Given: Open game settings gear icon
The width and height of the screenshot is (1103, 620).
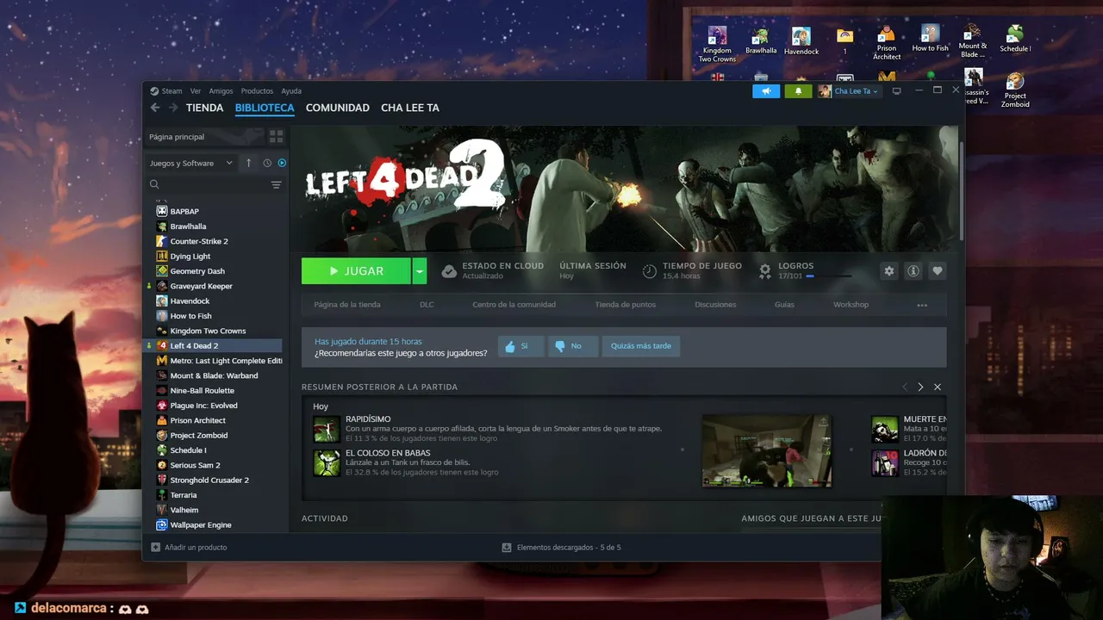Looking at the screenshot, I should (x=888, y=270).
